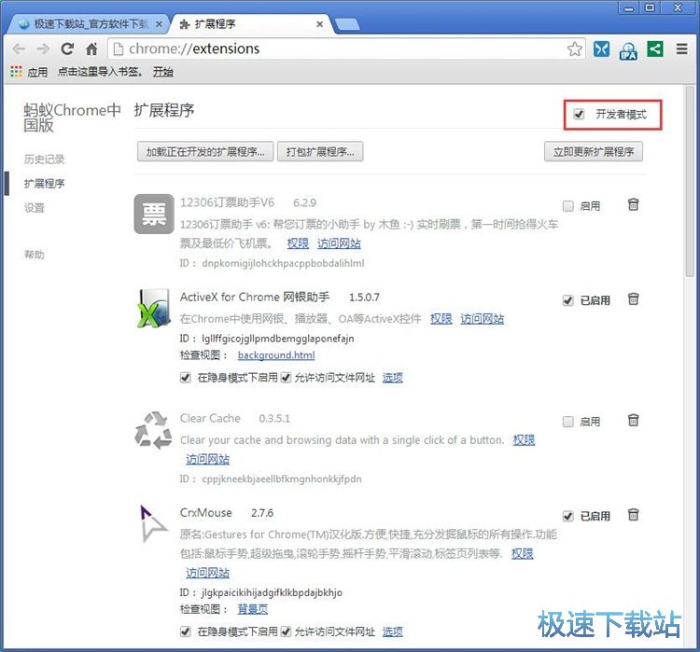Click the green share extension icon
This screenshot has width=700, height=652.
tap(655, 49)
